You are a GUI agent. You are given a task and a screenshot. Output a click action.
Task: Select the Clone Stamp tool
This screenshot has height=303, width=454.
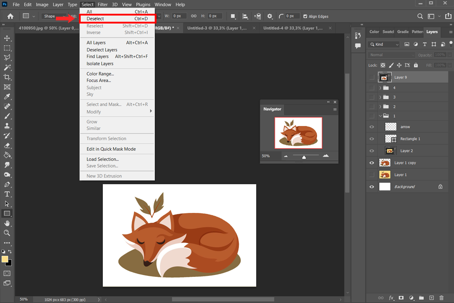pos(7,126)
